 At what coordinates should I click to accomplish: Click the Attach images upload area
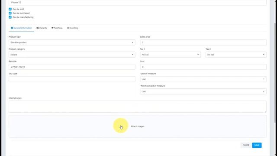pos(138,126)
